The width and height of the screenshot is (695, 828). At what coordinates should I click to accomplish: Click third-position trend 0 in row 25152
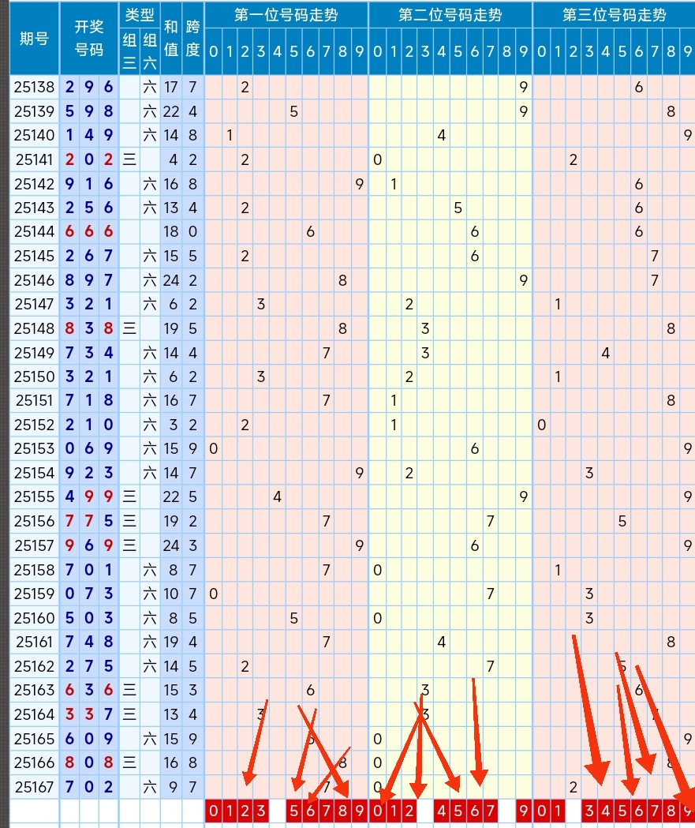tap(541, 425)
